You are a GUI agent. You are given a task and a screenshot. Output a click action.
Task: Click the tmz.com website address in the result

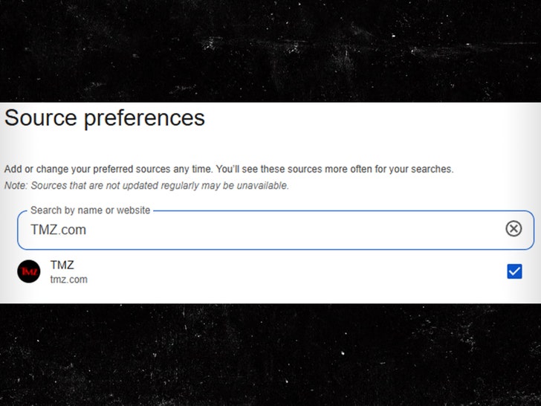[x=68, y=280]
